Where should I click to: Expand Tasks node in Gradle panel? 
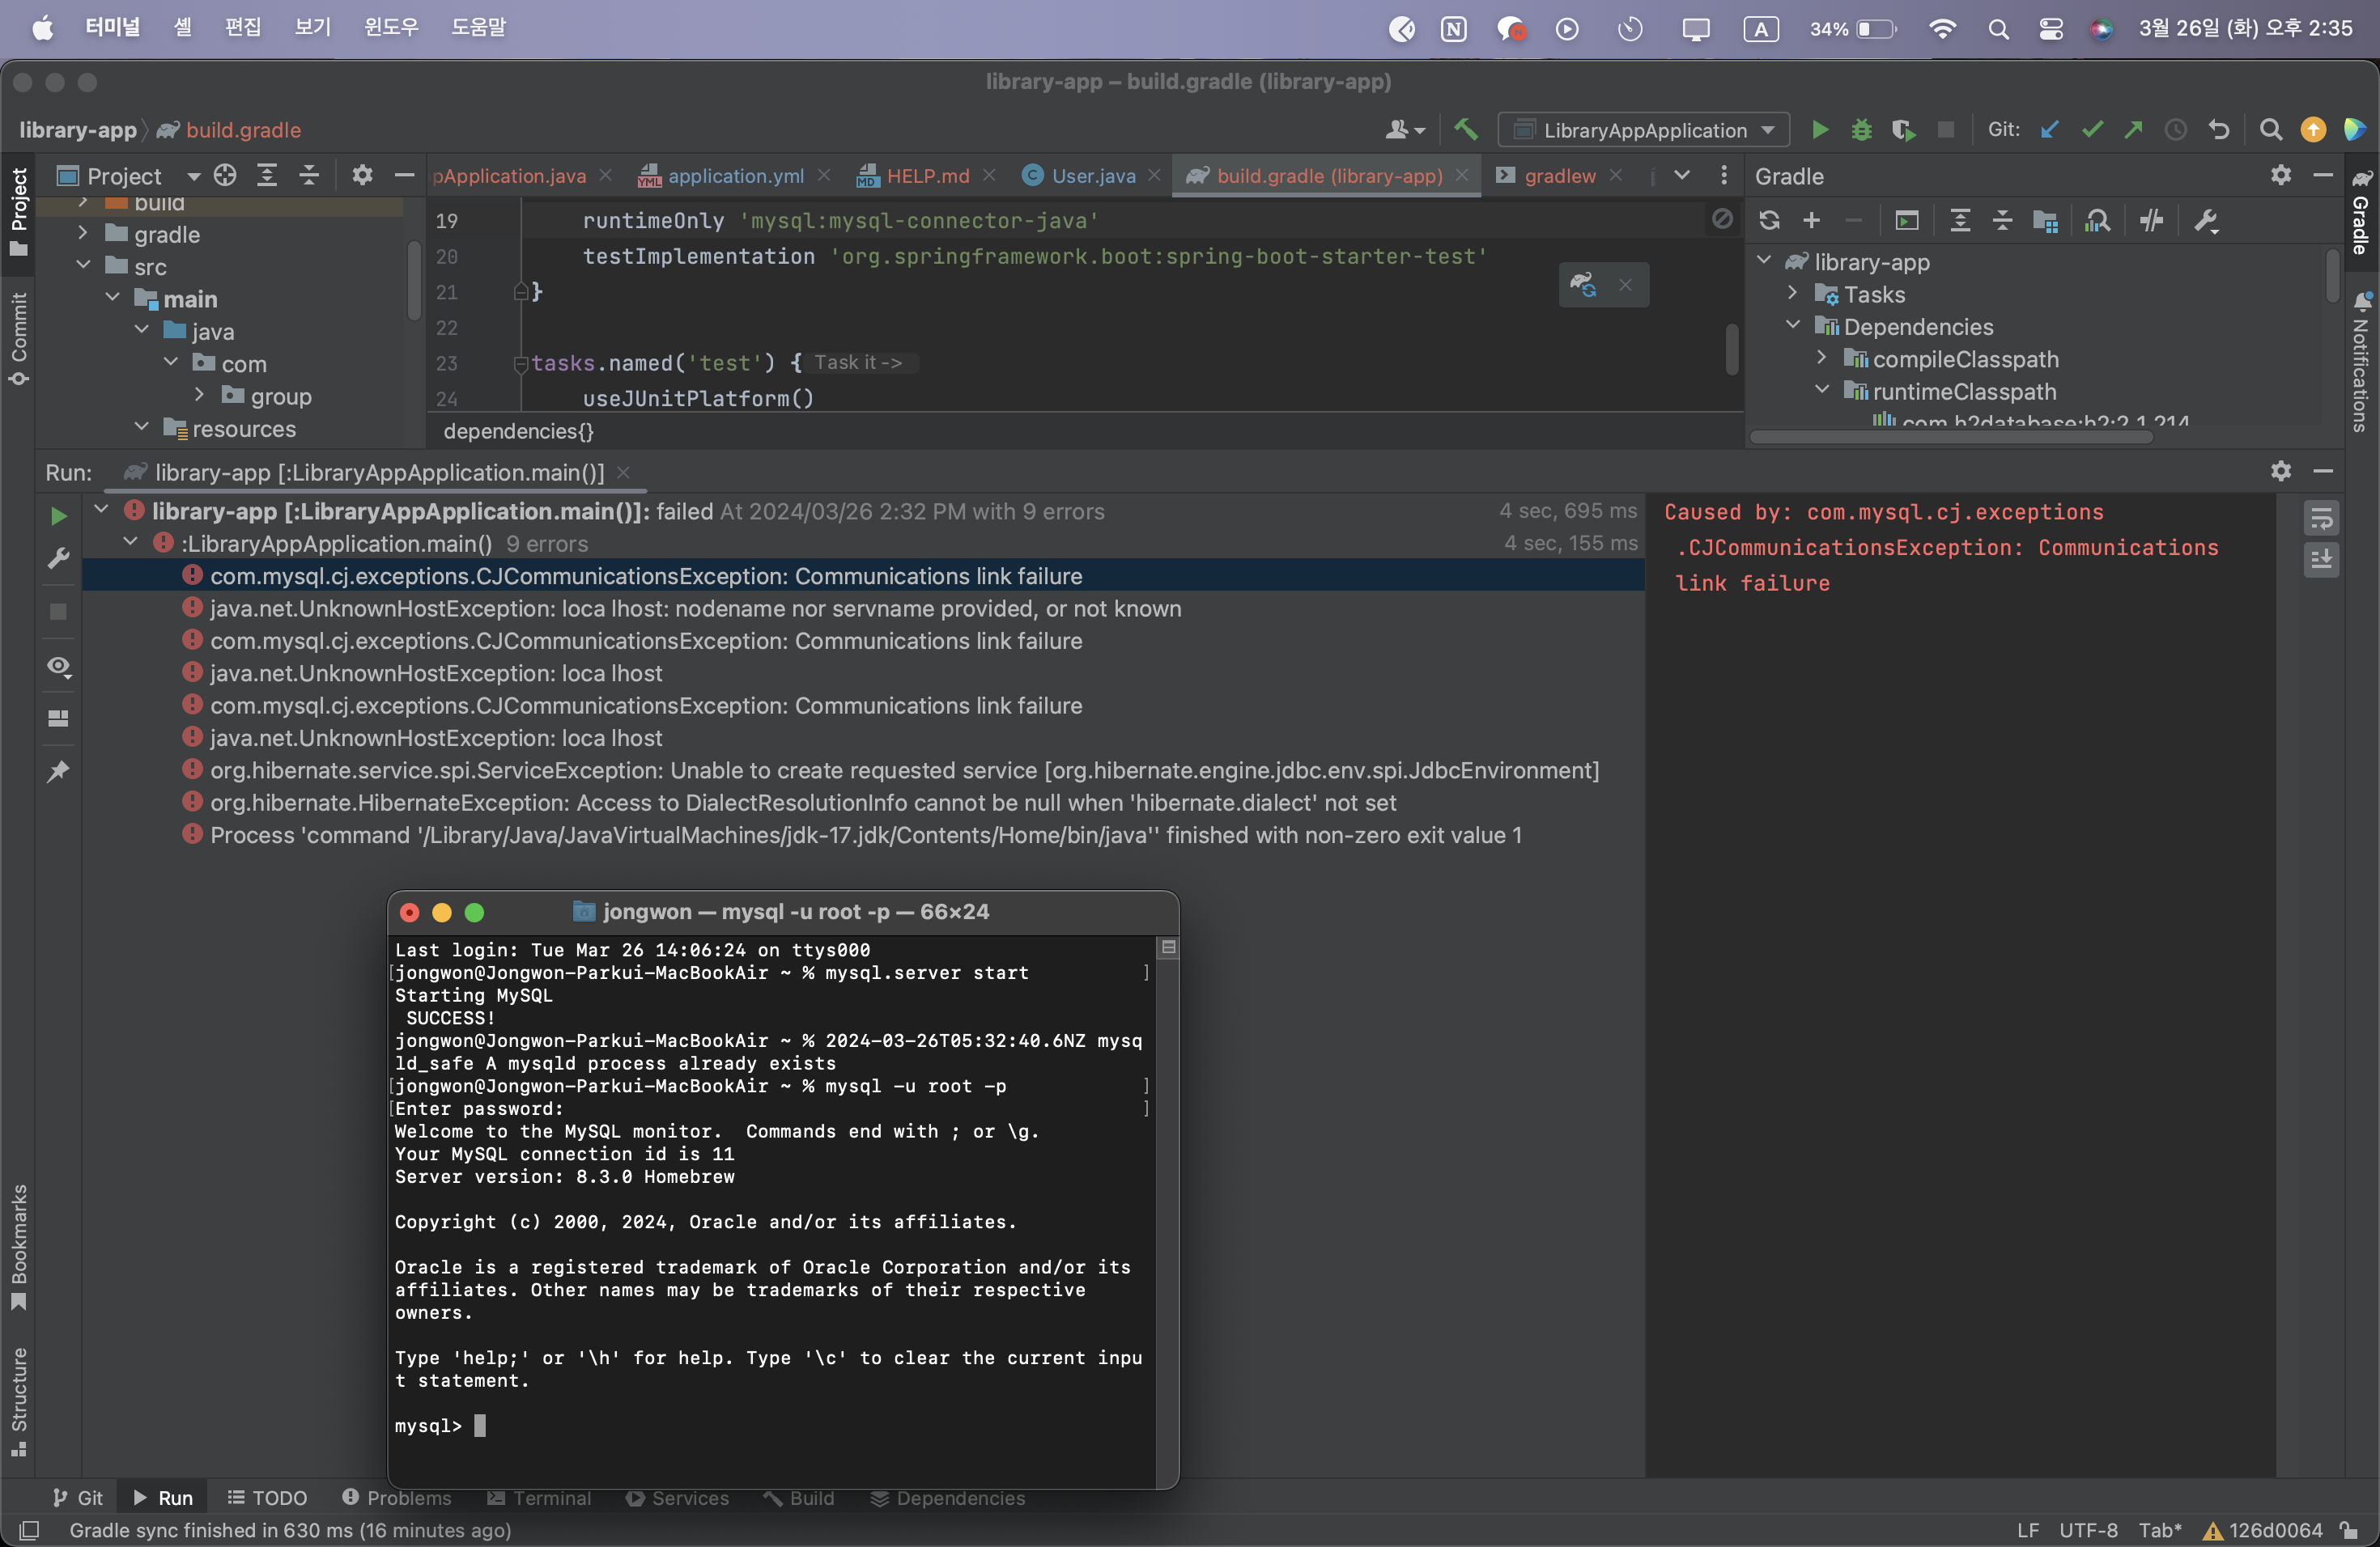pyautogui.click(x=1793, y=294)
